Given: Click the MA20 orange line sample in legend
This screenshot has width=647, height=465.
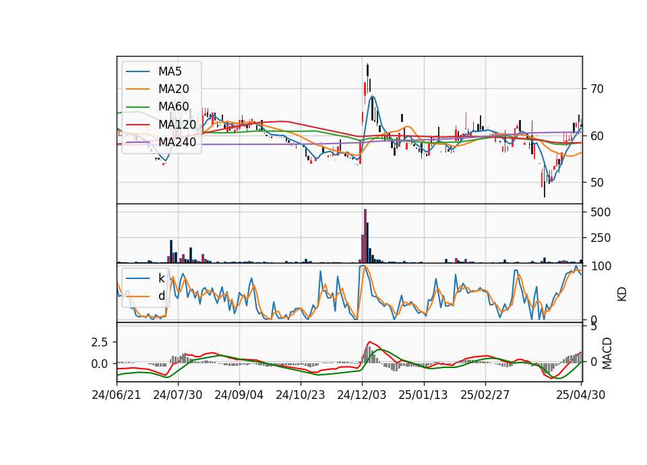Looking at the screenshot, I should coord(137,89).
